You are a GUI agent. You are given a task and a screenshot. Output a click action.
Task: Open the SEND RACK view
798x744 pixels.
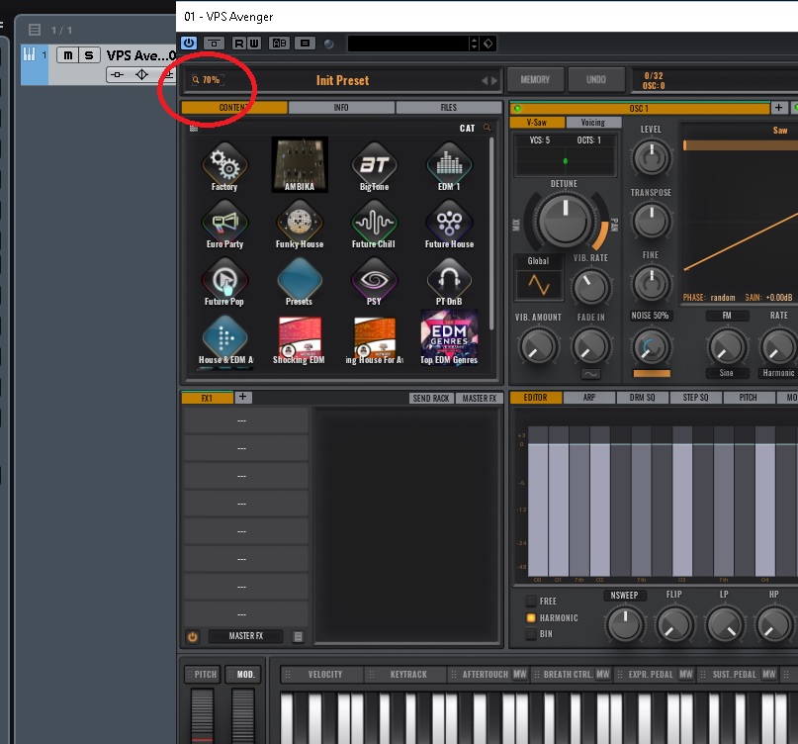pos(431,399)
